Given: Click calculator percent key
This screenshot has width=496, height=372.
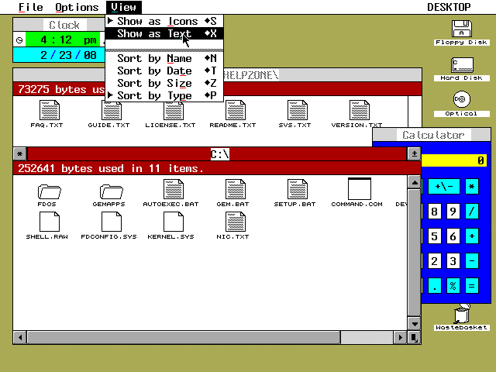Looking at the screenshot, I should (x=453, y=286).
